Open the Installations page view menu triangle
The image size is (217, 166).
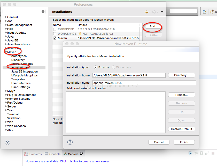tap(162, 12)
